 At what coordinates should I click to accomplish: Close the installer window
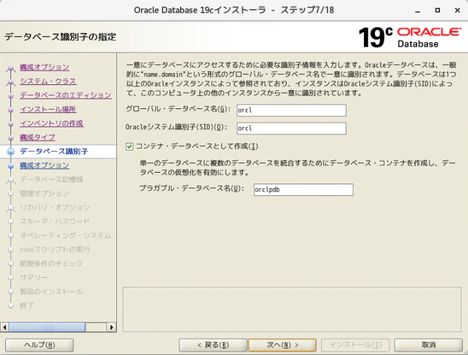coord(457,10)
